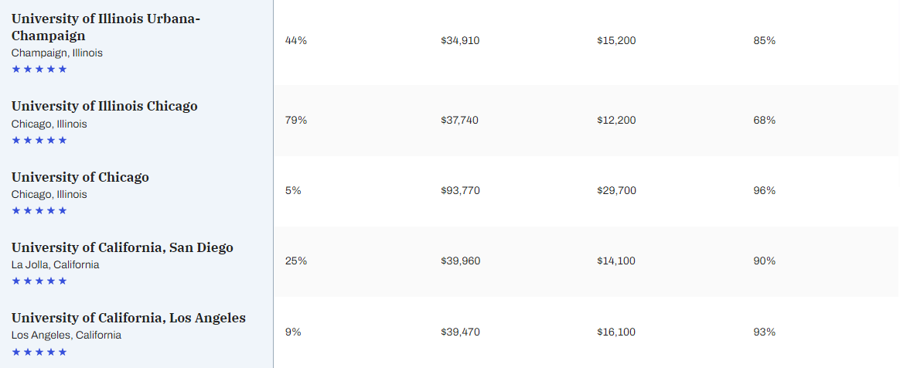Image resolution: width=900 pixels, height=368 pixels.
Task: Select the 79% acceptance rate cell
Action: tap(296, 120)
